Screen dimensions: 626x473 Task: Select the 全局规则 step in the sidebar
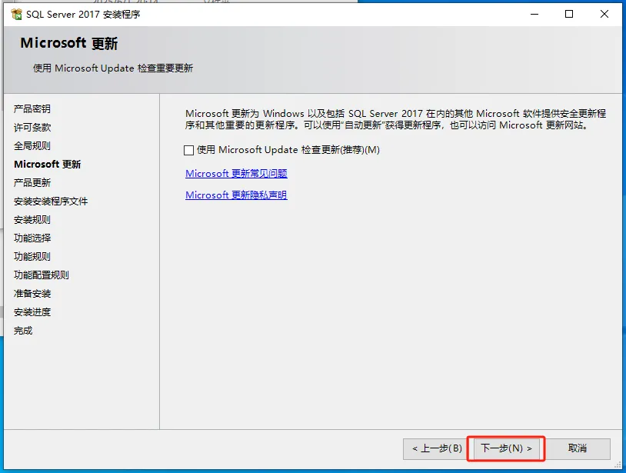[32, 145]
